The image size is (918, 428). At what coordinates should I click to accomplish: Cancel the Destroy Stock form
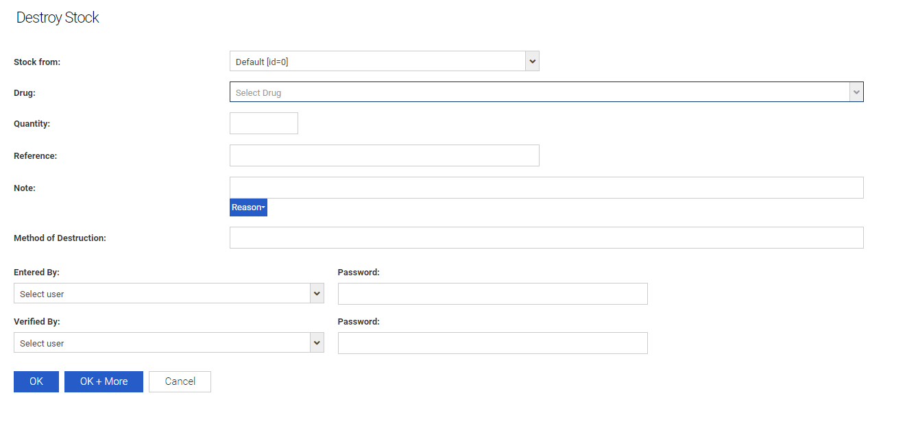[180, 381]
